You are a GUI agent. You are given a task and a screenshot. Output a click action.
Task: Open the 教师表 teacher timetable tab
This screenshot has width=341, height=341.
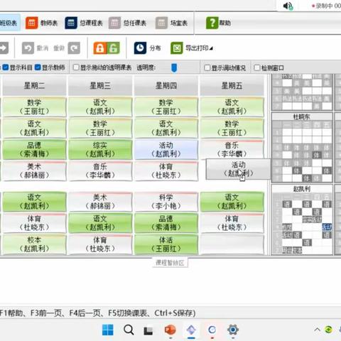[x=42, y=23]
